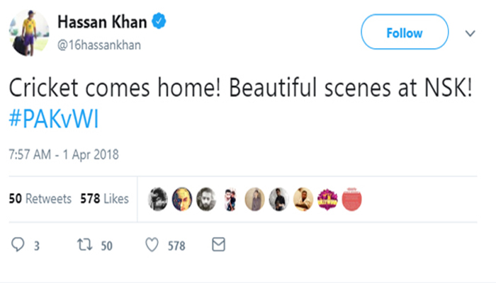Click the purple and yellow logo avatar
This screenshot has width=496, height=283.
[x=326, y=200]
